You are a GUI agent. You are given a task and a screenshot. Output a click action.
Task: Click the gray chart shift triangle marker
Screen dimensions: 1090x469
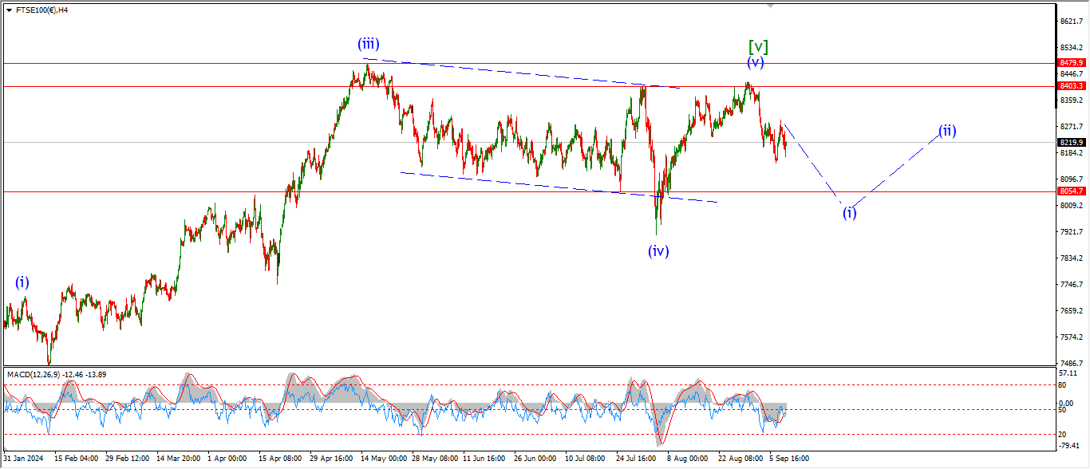pos(770,6)
